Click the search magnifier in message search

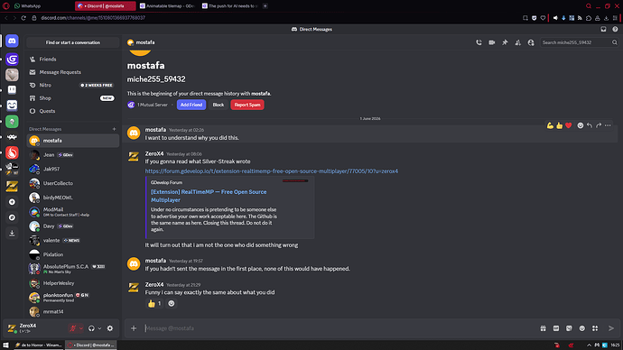614,42
